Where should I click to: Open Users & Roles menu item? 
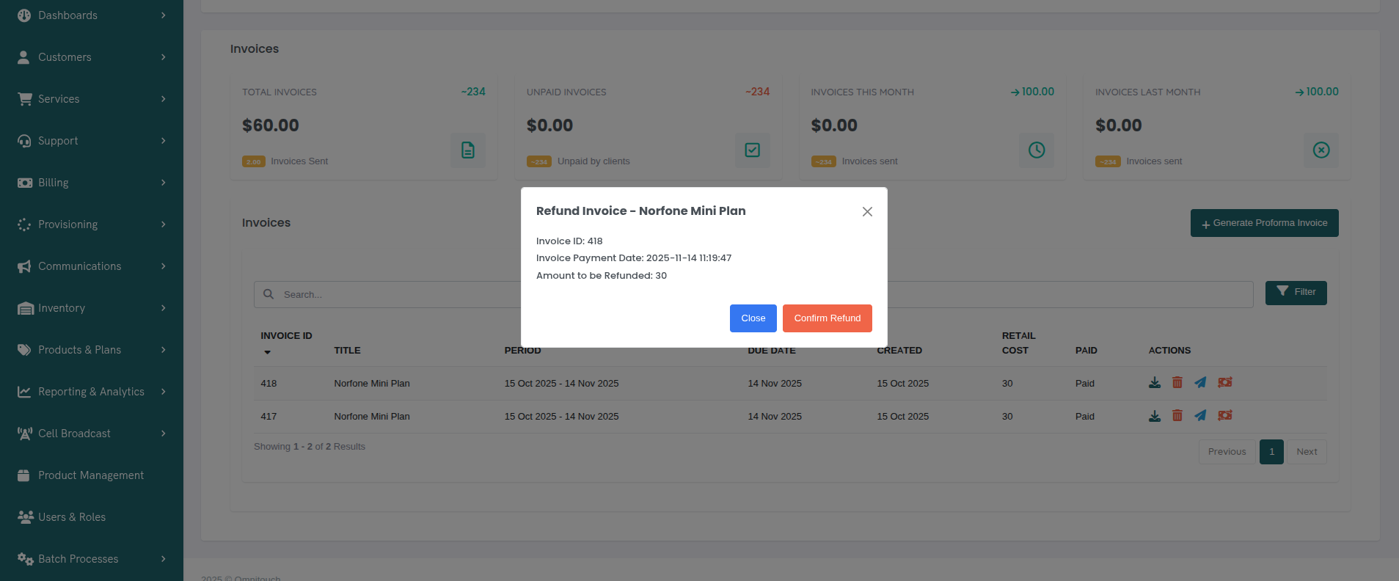(72, 517)
